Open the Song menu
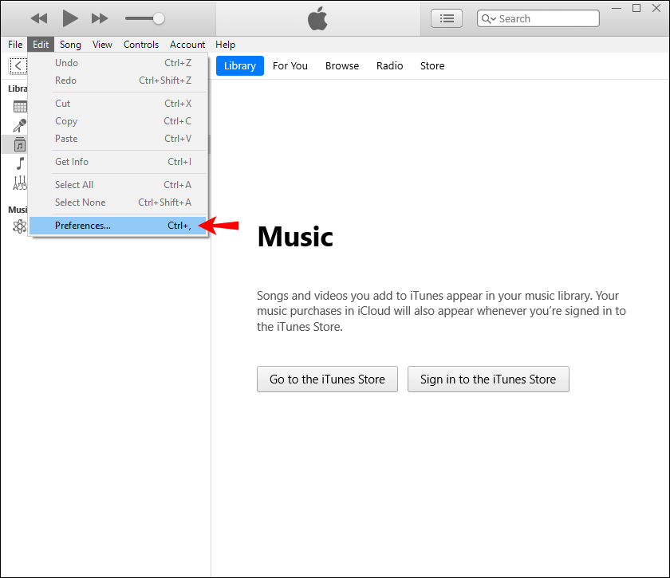 [x=70, y=45]
